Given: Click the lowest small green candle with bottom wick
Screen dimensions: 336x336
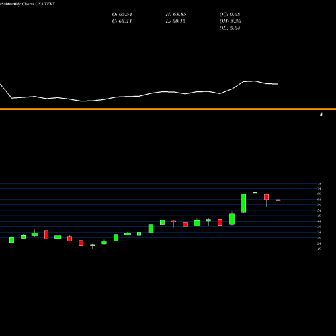Looking at the screenshot, I should coord(93,245).
